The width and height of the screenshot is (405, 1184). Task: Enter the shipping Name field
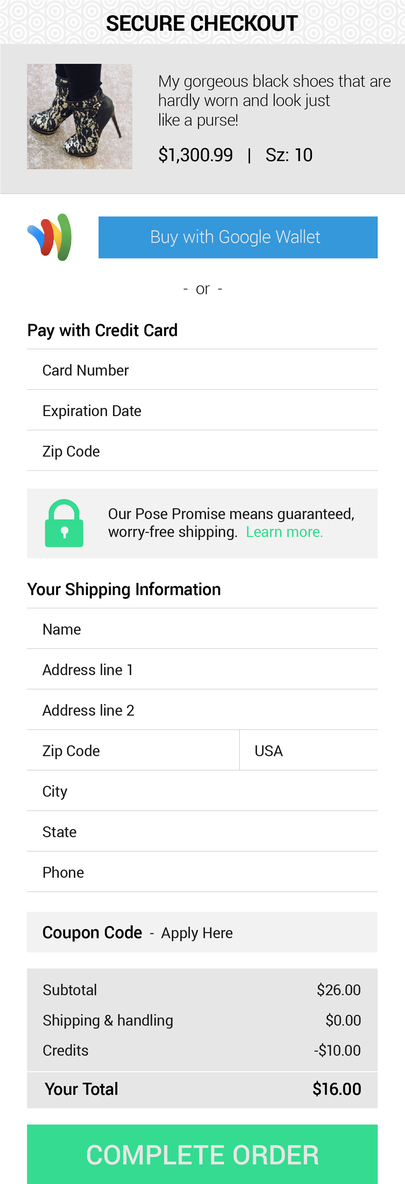pos(202,629)
